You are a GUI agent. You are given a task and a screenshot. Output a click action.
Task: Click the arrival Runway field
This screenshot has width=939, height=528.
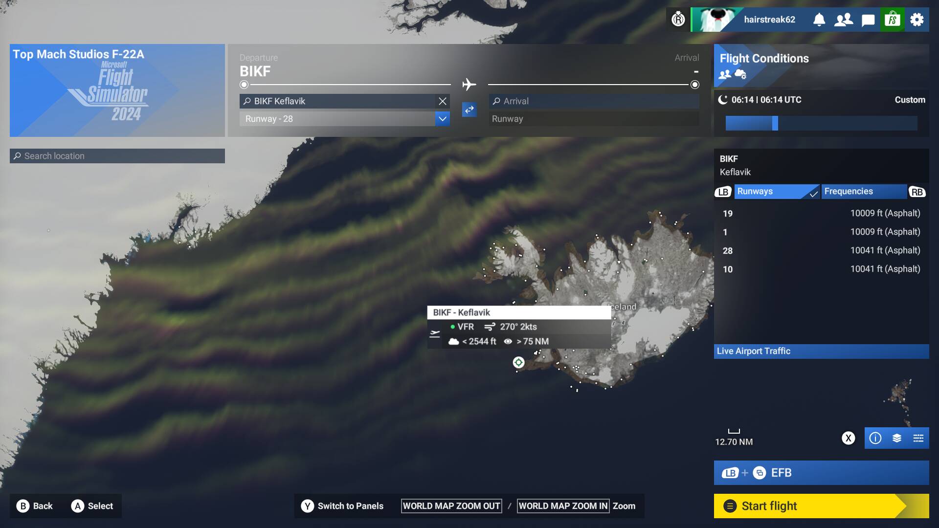click(594, 119)
